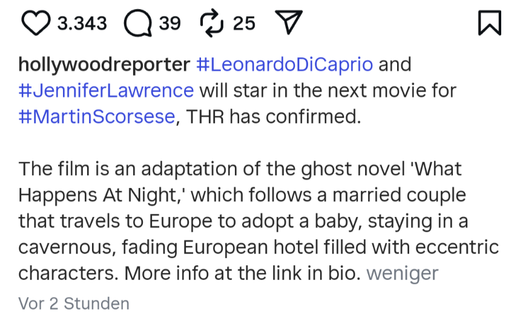Image resolution: width=523 pixels, height=319 pixels.
Task: Open the 39 comments count
Action: 170,24
